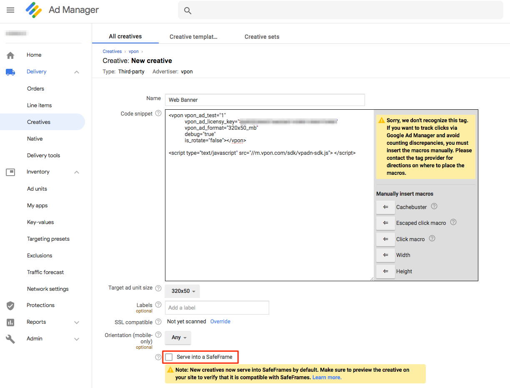Open help icon next to Escaped click macro
Viewport: 510px width, 388px height.
pyautogui.click(x=453, y=222)
